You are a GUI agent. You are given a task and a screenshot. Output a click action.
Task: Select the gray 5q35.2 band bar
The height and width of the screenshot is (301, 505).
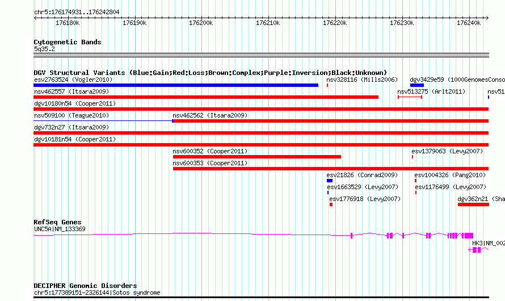[261, 55]
